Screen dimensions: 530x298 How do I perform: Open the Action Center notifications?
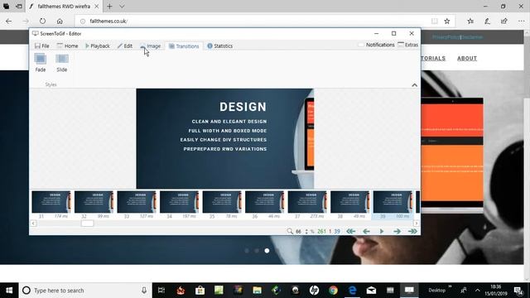point(518,291)
